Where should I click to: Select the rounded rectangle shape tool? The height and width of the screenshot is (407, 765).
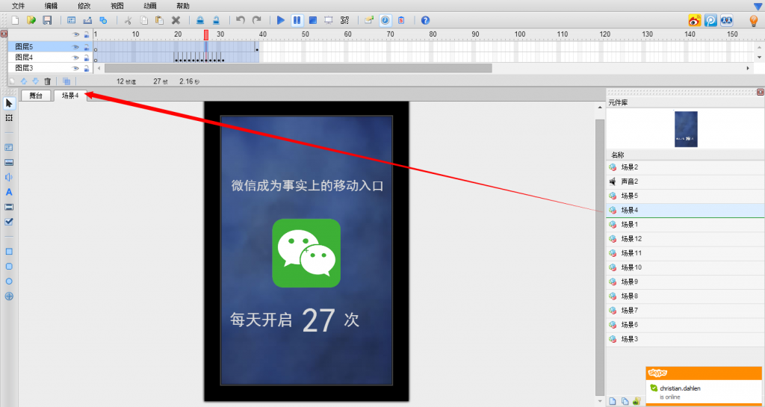point(9,267)
